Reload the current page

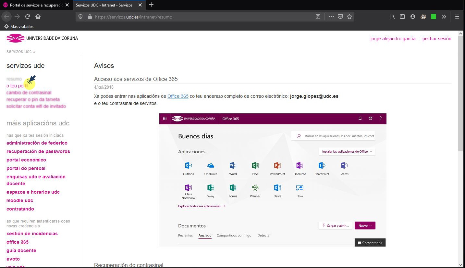(28, 17)
